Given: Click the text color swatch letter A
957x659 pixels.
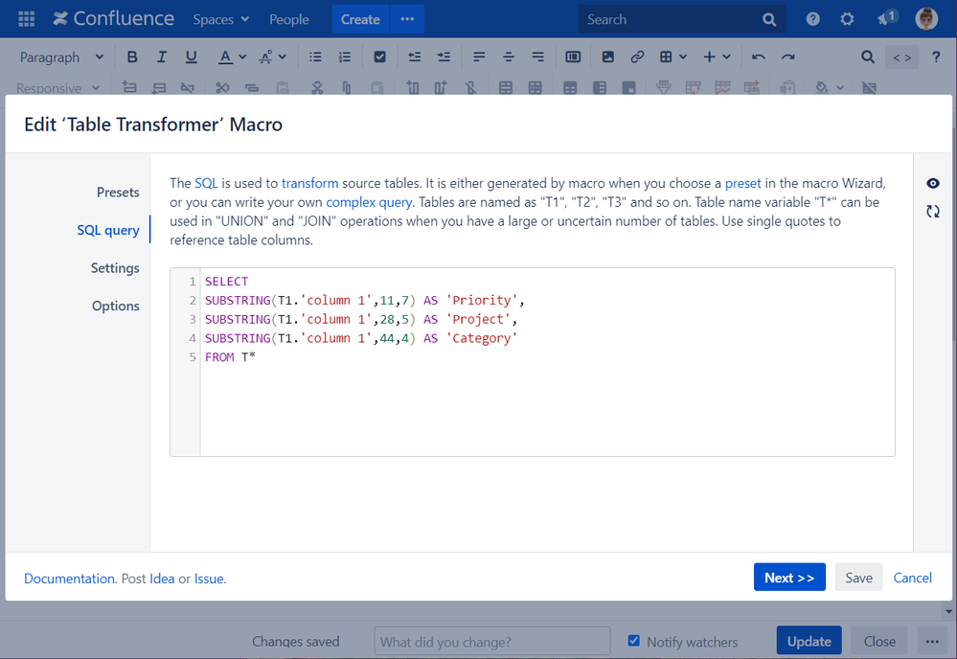Looking at the screenshot, I should pyautogui.click(x=224, y=57).
